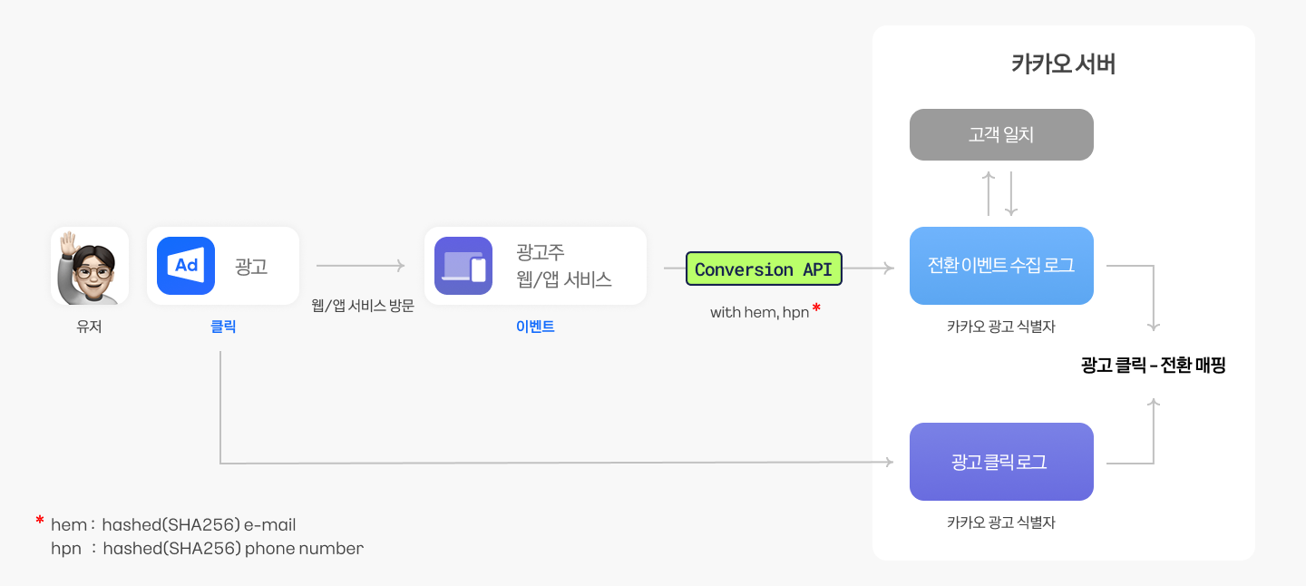
Task: Click the 카카오 서버 heading
Action: click(1064, 65)
